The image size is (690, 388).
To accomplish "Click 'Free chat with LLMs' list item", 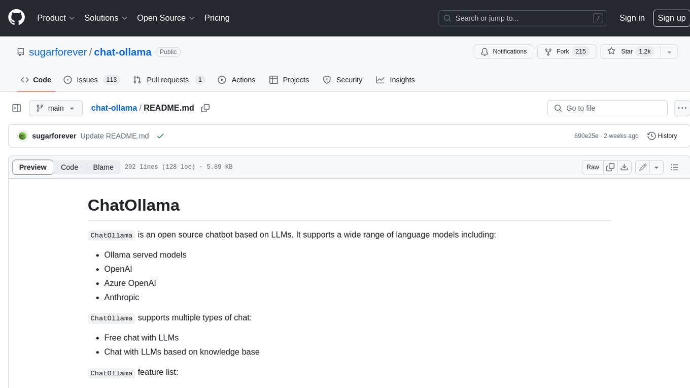I will pyautogui.click(x=142, y=338).
